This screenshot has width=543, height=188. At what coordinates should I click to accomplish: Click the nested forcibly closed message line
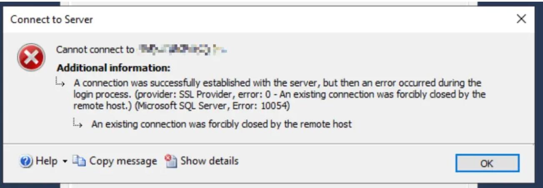(x=222, y=124)
